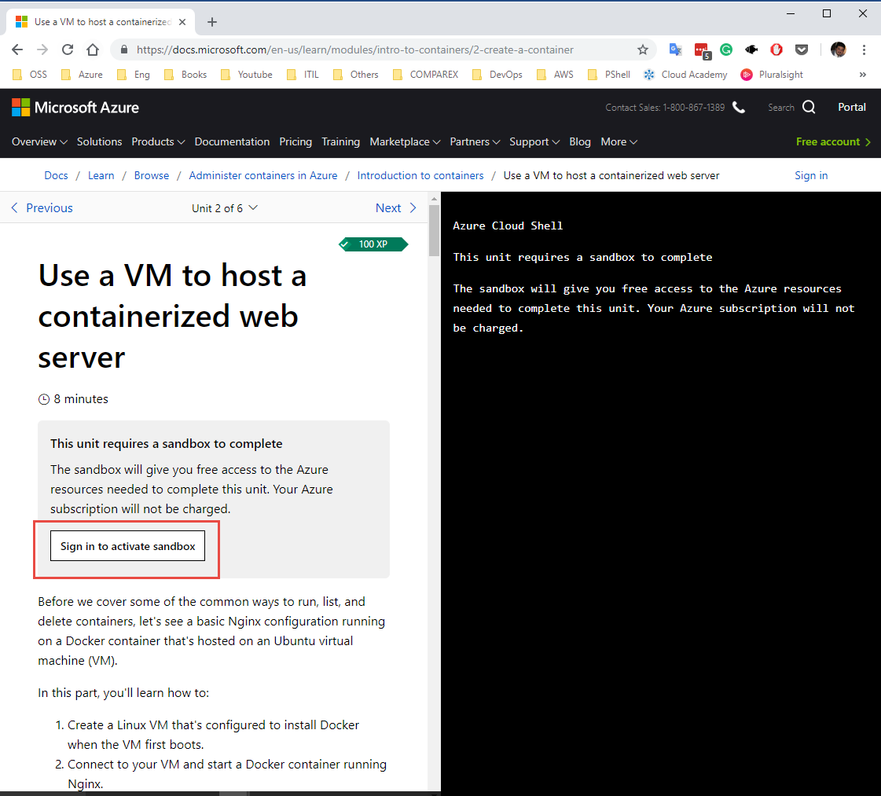
Task: Click the Microsoft Azure logo
Action: pos(75,108)
